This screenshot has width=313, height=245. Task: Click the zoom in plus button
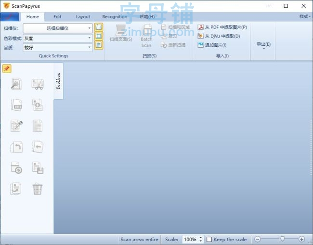click(301, 239)
